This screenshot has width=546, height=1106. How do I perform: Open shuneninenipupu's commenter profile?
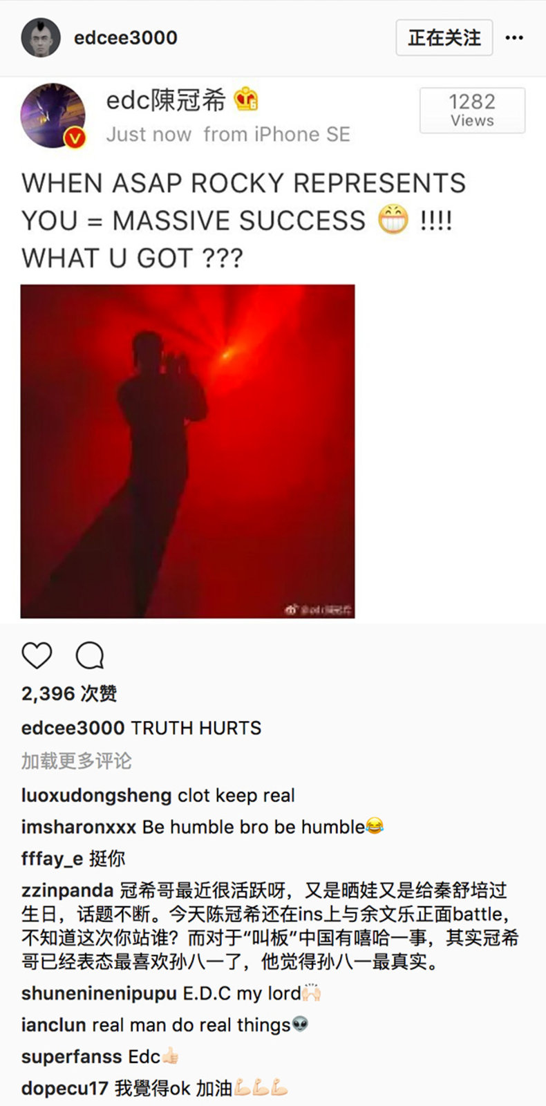click(x=100, y=994)
